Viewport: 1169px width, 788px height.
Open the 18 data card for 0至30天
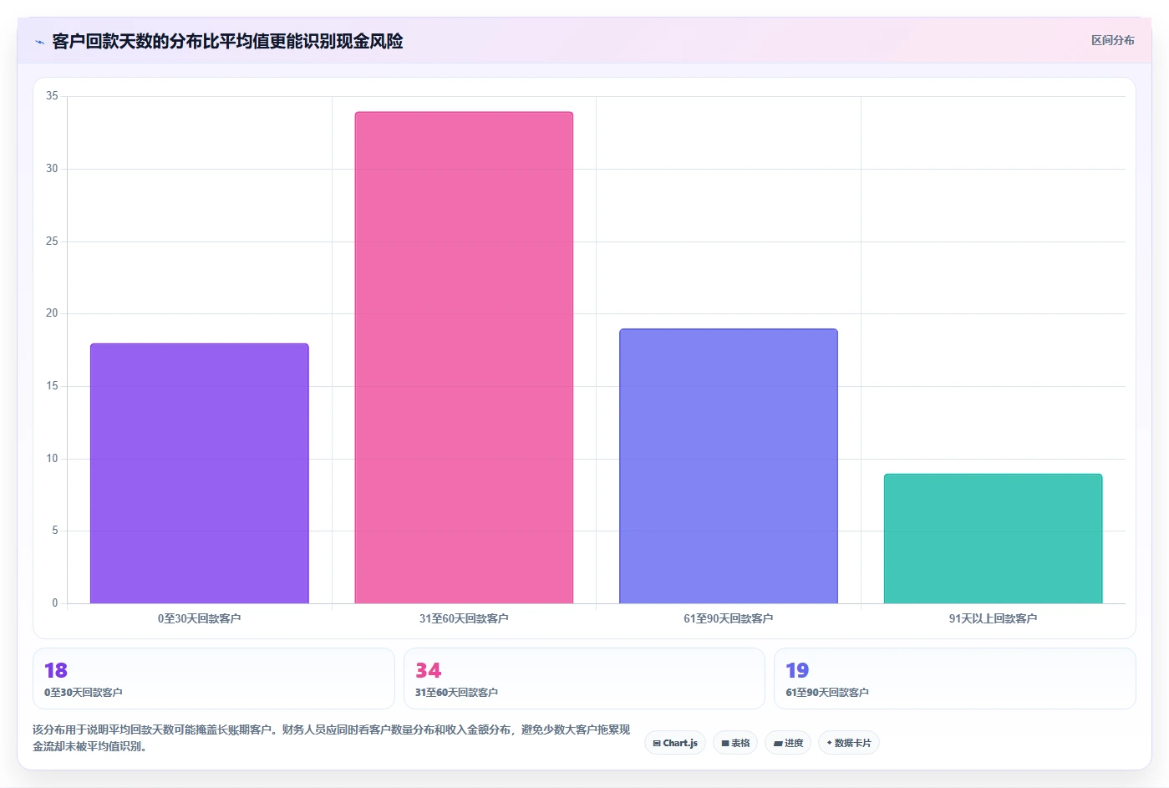pos(214,679)
